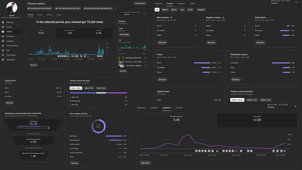Click the Traffic sources donut chart
This screenshot has height=170, width=302.
click(x=98, y=126)
